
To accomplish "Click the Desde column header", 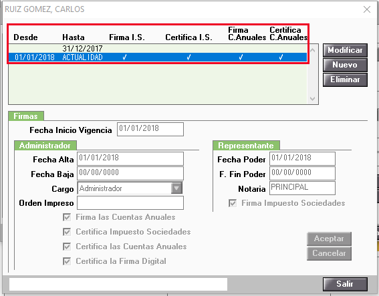I will [x=25, y=37].
